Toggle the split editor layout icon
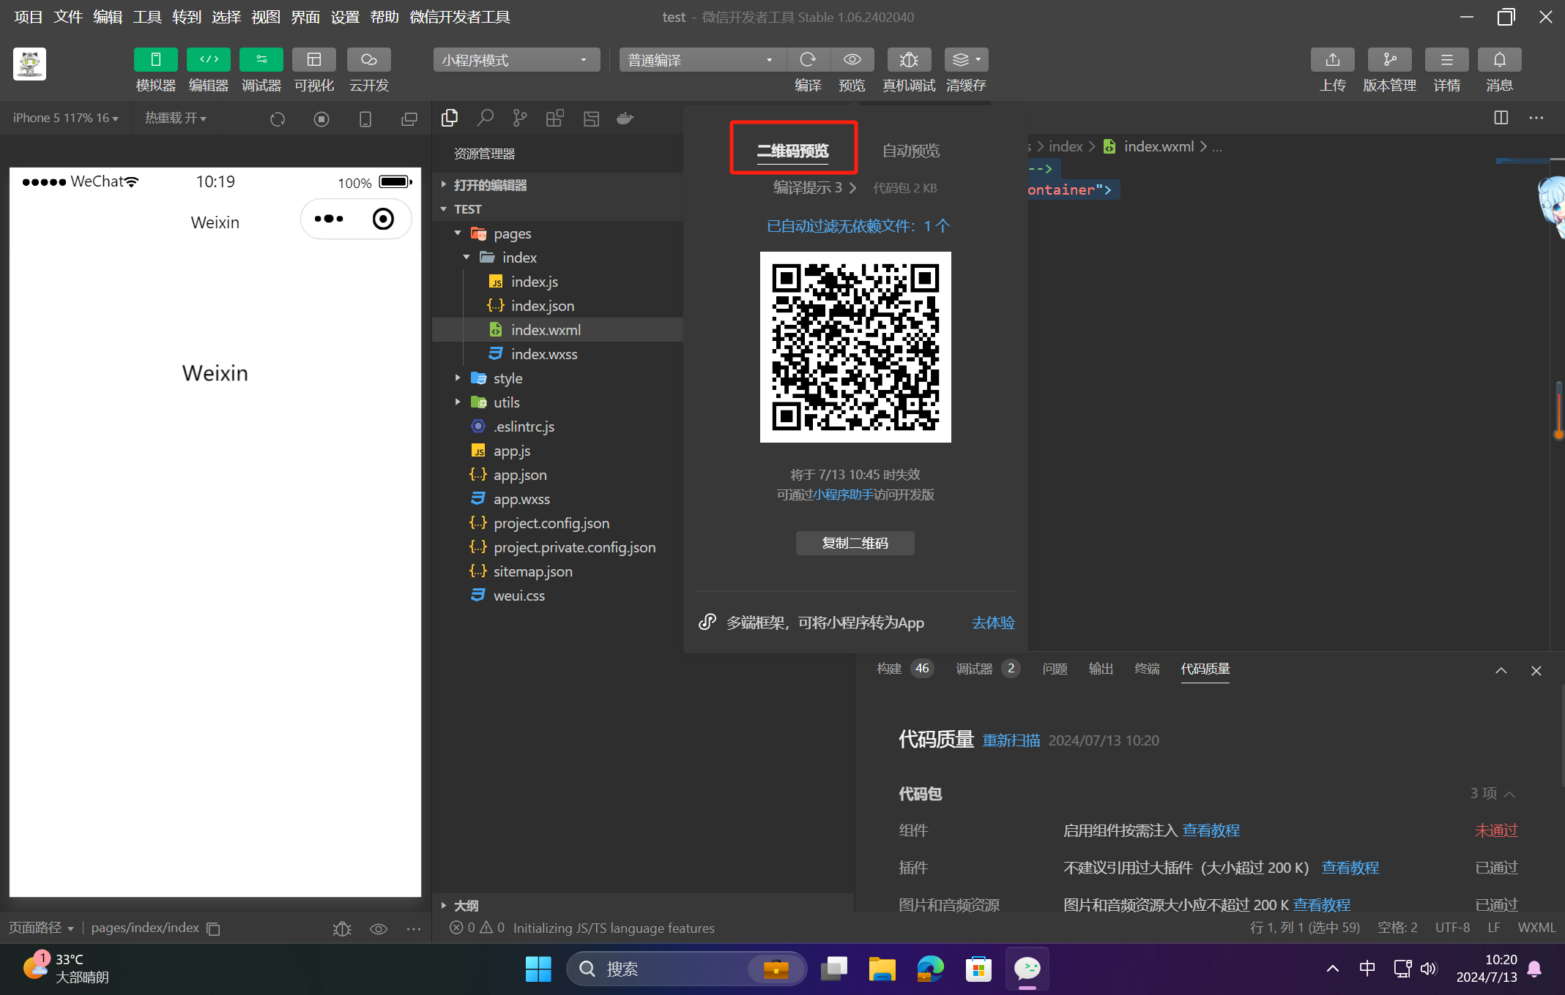The height and width of the screenshot is (995, 1565). (x=1501, y=118)
